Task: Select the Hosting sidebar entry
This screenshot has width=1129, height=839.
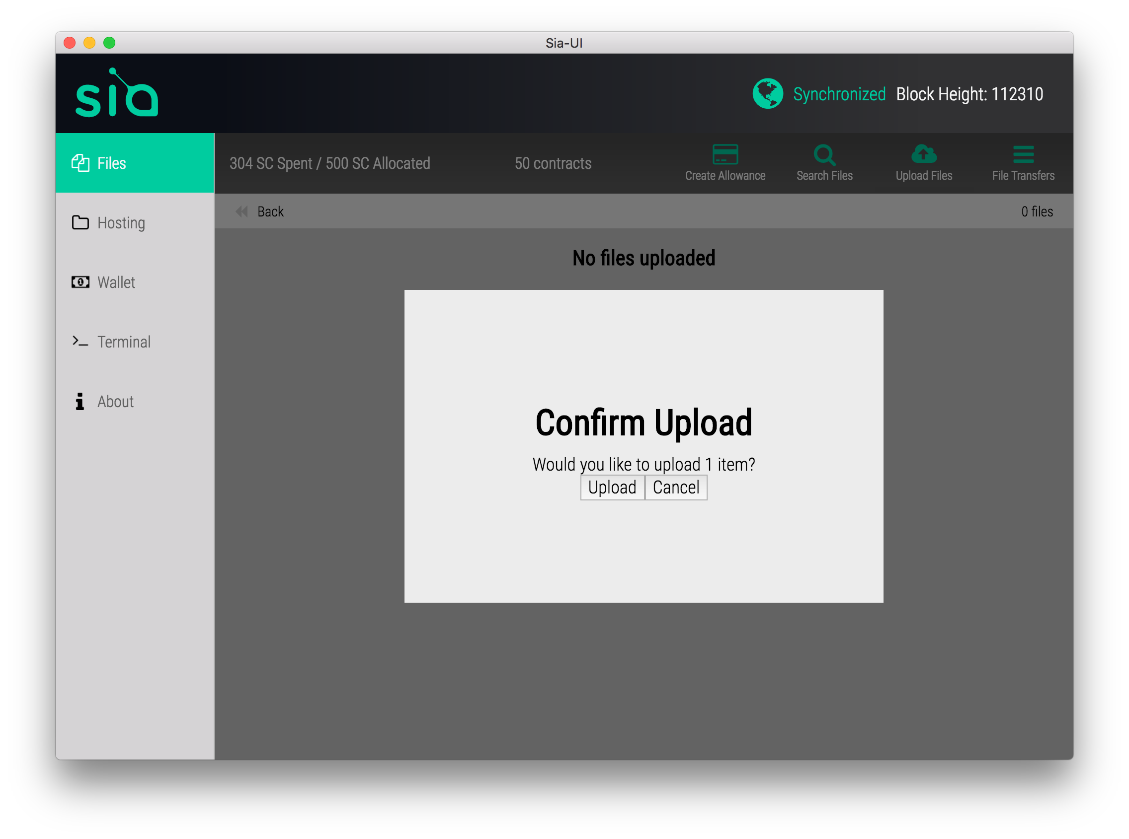Action: (x=121, y=222)
